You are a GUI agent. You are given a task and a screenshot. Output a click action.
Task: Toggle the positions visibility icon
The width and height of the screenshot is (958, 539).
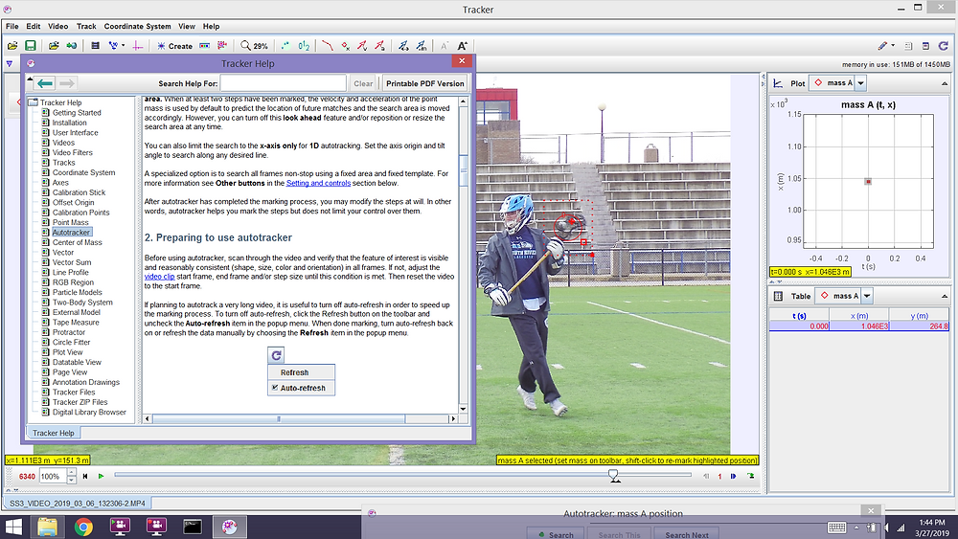(x=345, y=46)
